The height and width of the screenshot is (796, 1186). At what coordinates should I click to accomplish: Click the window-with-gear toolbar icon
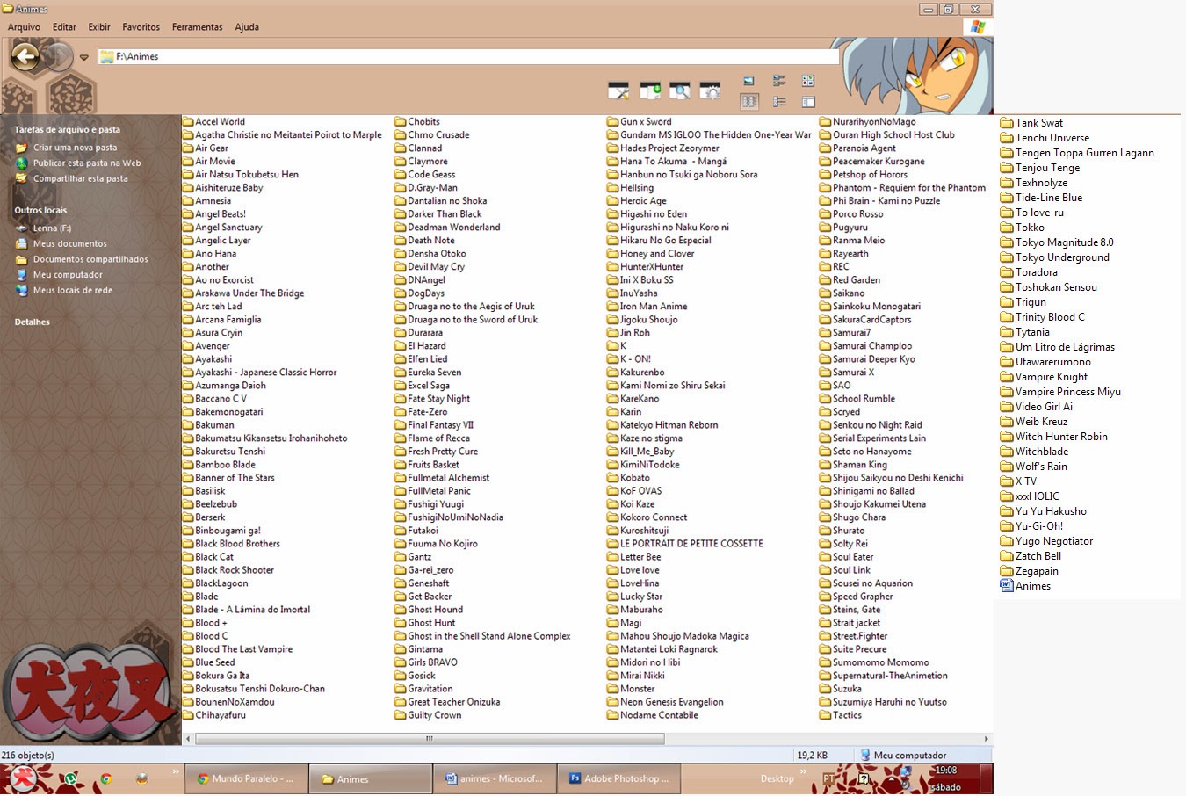pyautogui.click(x=710, y=90)
